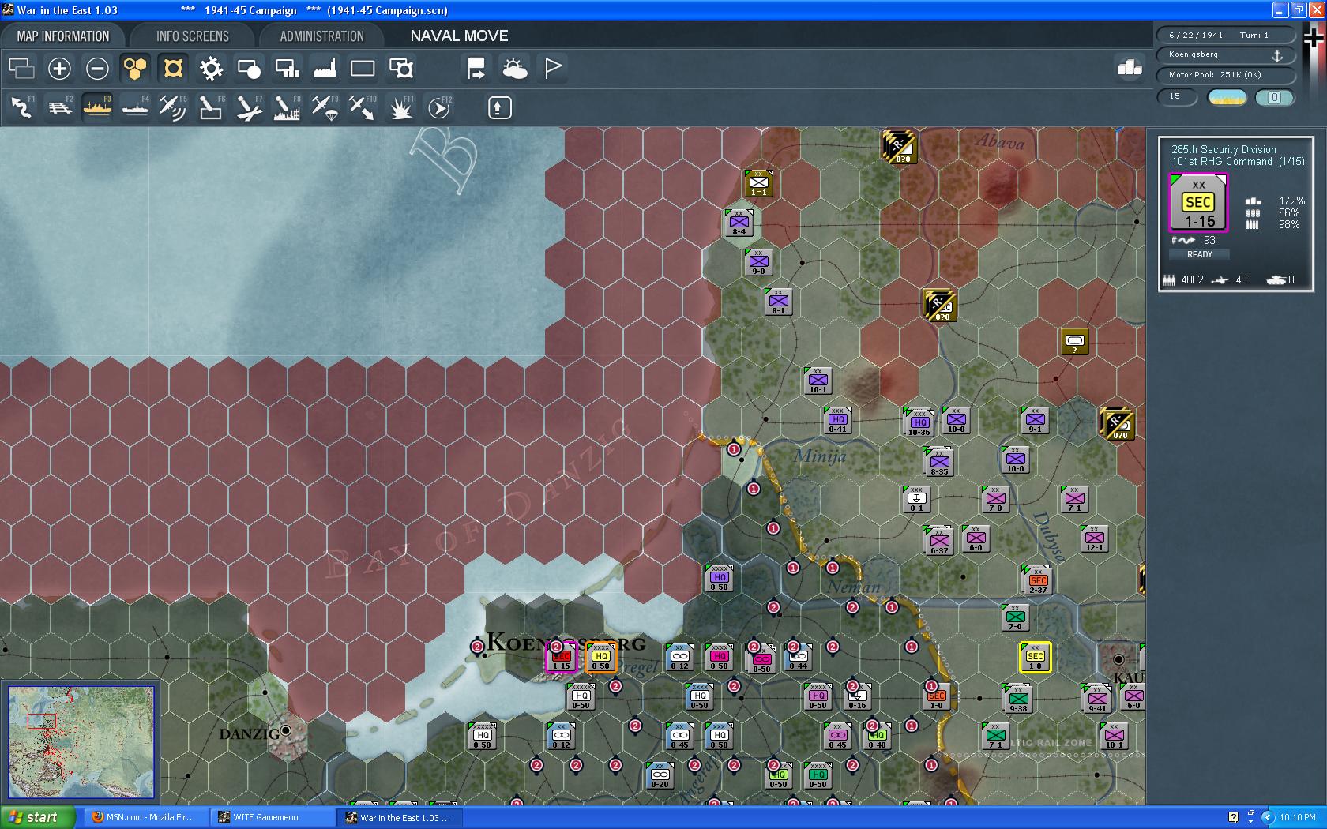Image resolution: width=1327 pixels, height=829 pixels.
Task: Click the screen-with-bars toolbar icon
Action: coord(287,69)
